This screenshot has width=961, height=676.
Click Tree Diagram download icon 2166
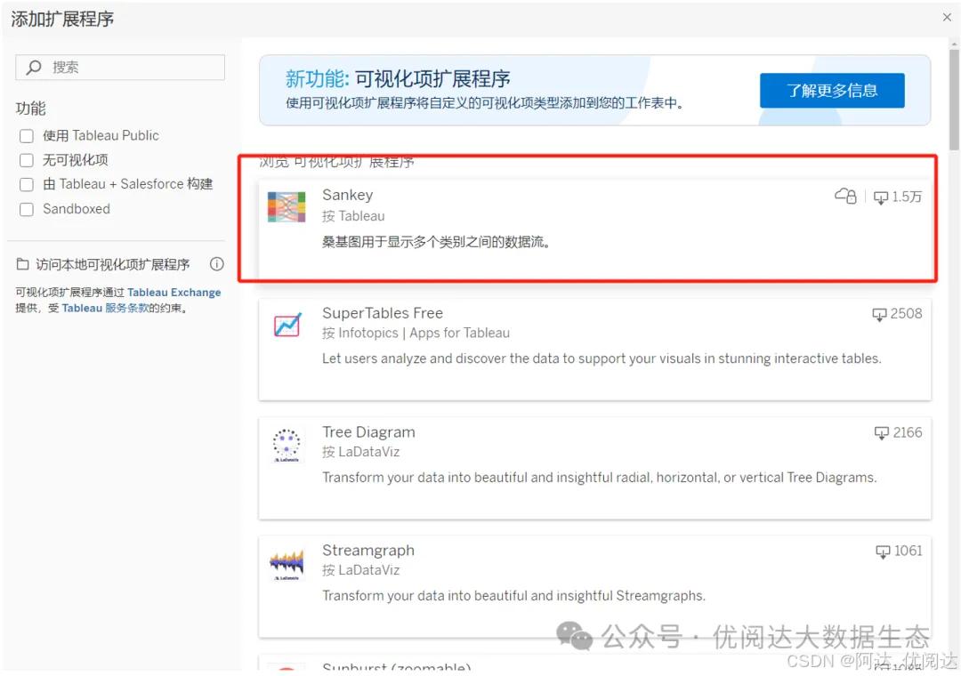coord(881,433)
